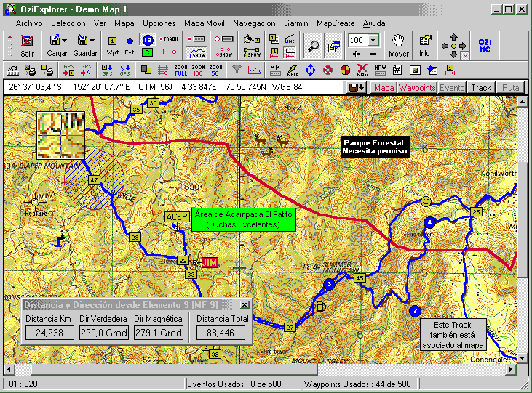Viewport: 532px width, 393px height.
Task: Click the waypoint distance measure icon
Action: click(274, 52)
